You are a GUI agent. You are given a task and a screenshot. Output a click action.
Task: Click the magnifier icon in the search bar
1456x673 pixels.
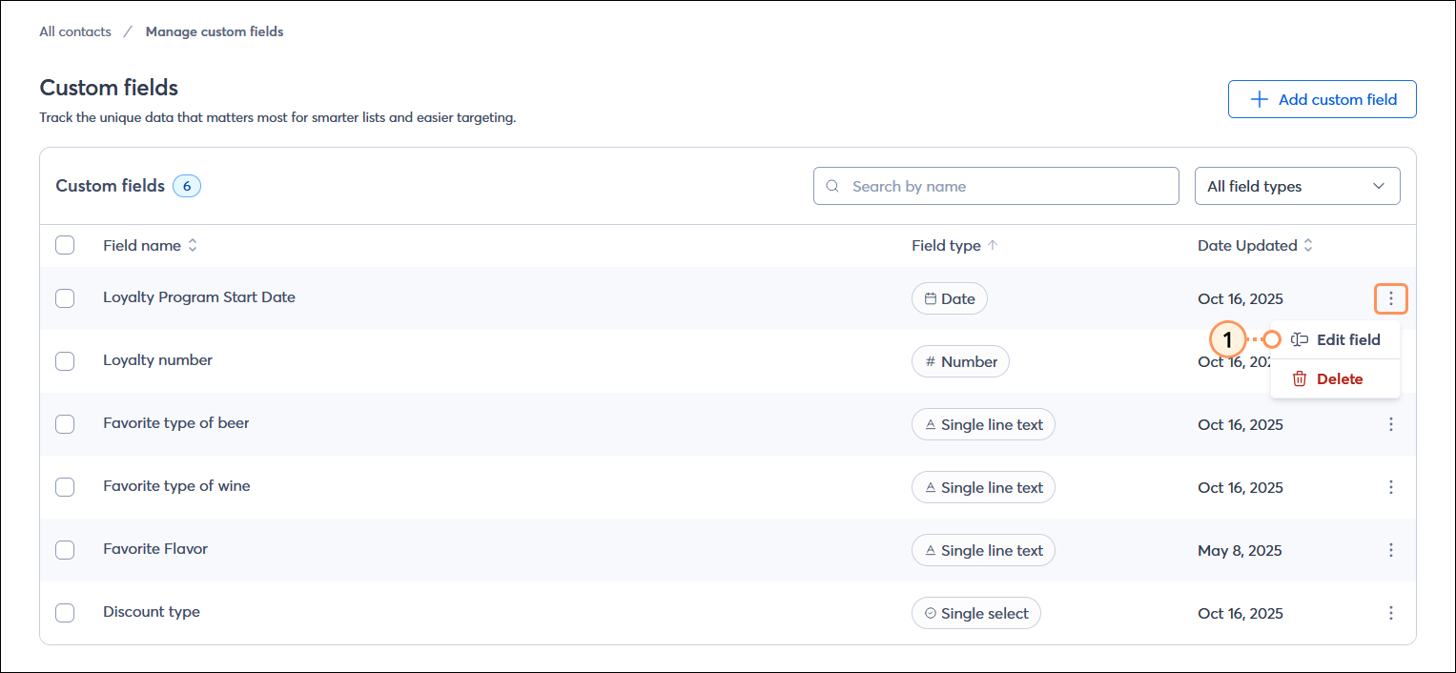833,185
